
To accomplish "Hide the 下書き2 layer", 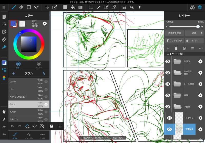I will pos(169,118).
